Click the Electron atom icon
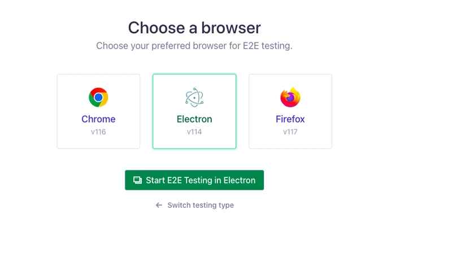 coord(194,97)
